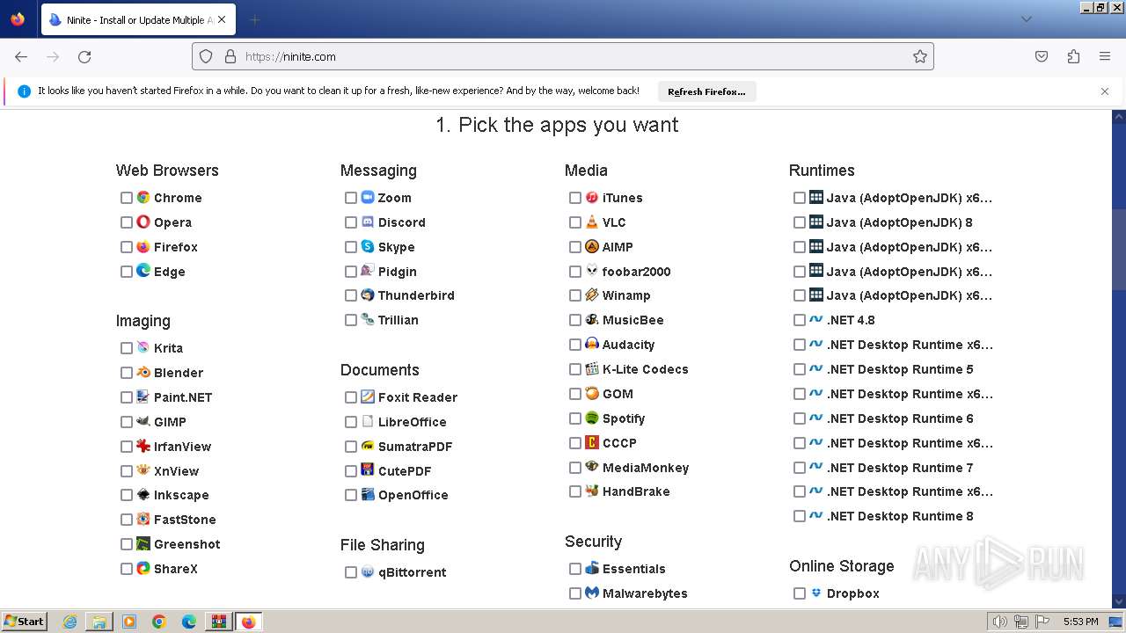1126x633 pixels.
Task: Click the volume speaker tray icon
Action: [1000, 622]
